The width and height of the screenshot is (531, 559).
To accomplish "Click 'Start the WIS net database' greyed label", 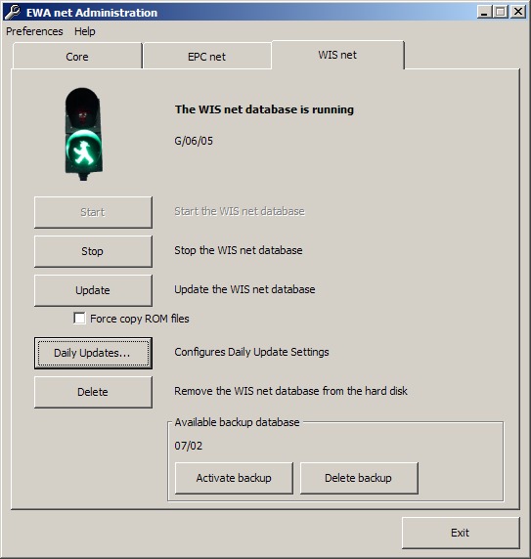I will point(240,211).
